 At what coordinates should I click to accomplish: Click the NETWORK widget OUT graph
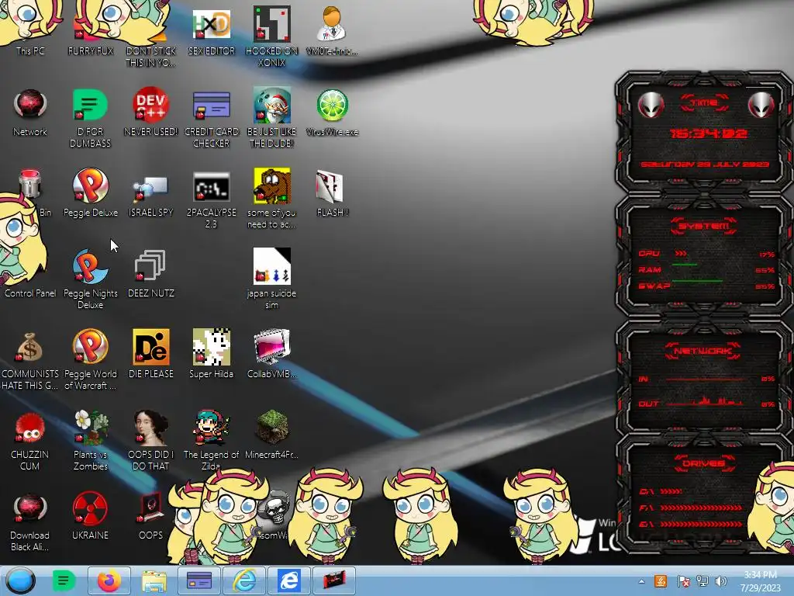tap(704, 401)
